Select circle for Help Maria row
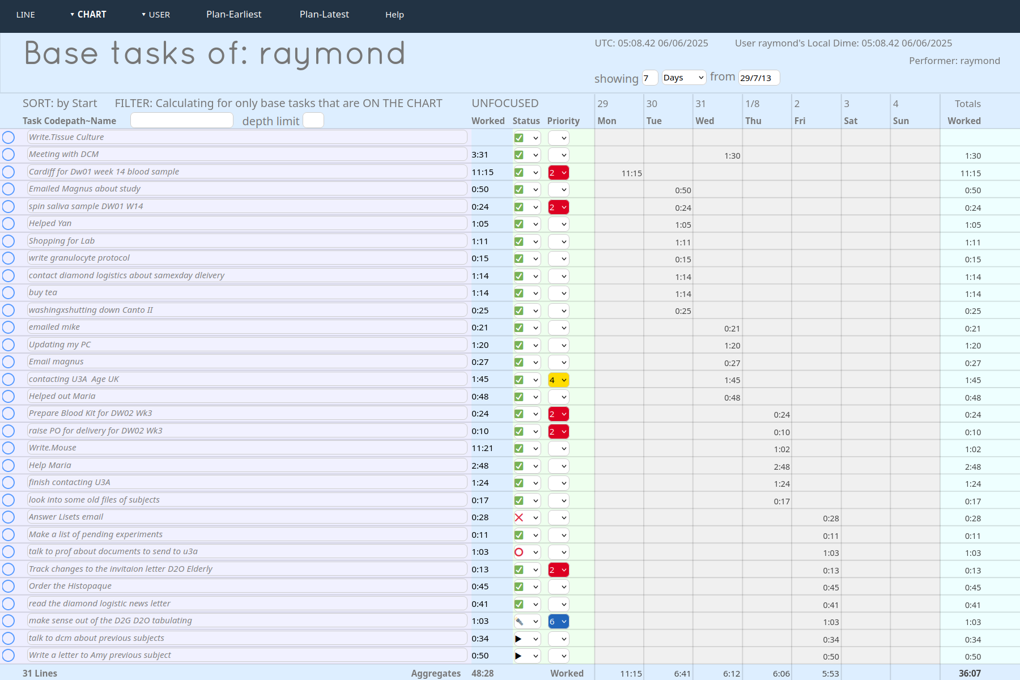Screen dimensions: 1020x680 coord(8,466)
